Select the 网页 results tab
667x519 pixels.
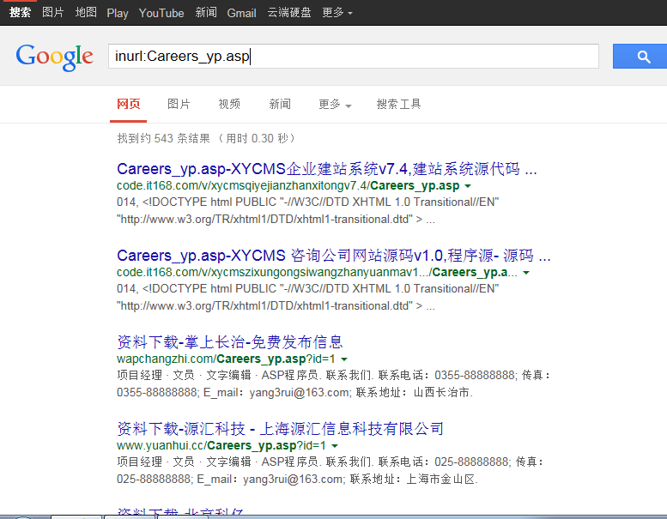click(129, 104)
